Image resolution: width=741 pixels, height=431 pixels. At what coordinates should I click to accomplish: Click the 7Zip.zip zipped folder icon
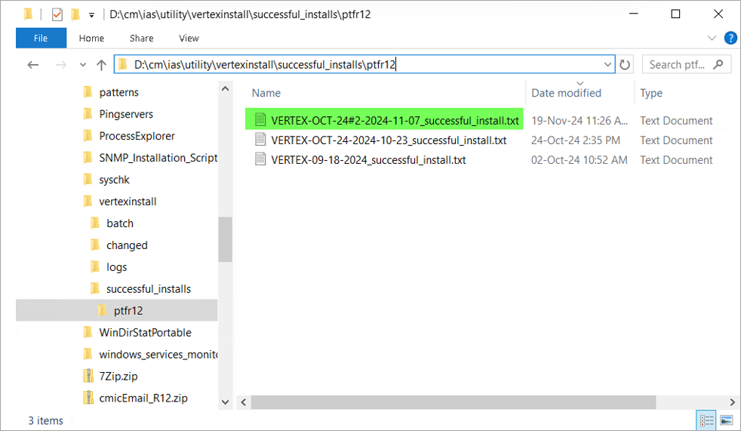88,376
